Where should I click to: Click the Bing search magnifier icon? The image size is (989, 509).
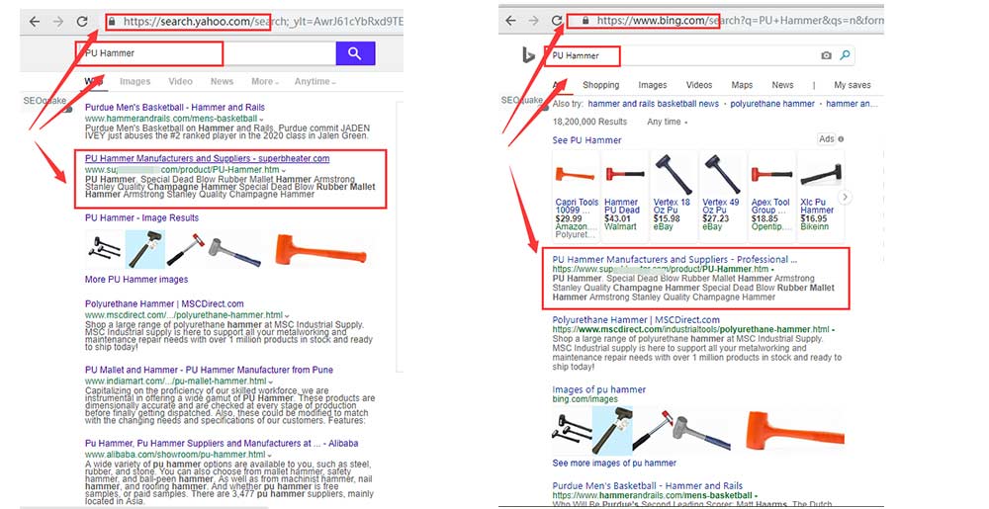point(845,55)
